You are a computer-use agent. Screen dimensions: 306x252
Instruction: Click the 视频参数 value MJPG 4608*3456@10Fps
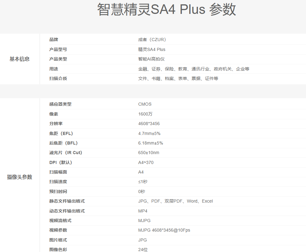pyautogui.click(x=165, y=230)
